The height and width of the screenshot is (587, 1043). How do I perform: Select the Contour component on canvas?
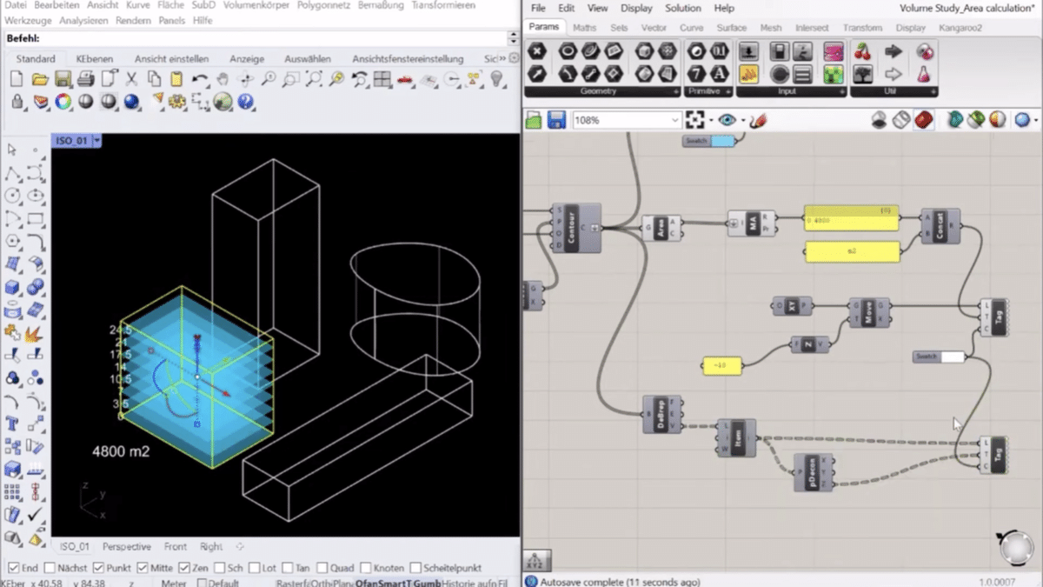pyautogui.click(x=576, y=228)
